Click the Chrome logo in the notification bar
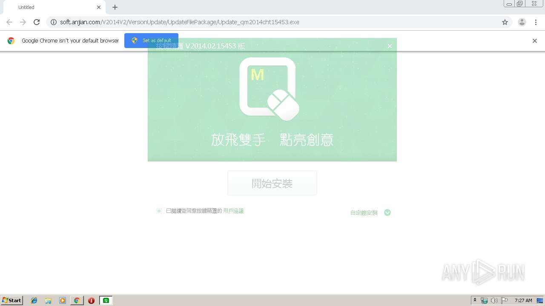 tap(11, 41)
